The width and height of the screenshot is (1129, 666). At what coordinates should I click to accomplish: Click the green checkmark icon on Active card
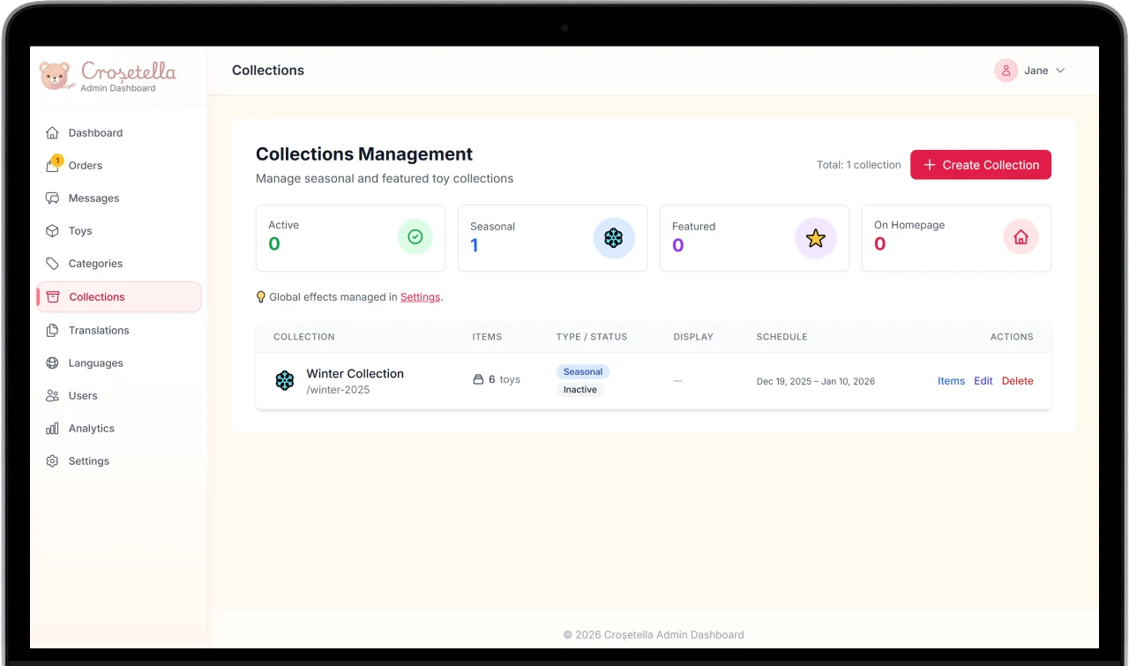point(415,237)
